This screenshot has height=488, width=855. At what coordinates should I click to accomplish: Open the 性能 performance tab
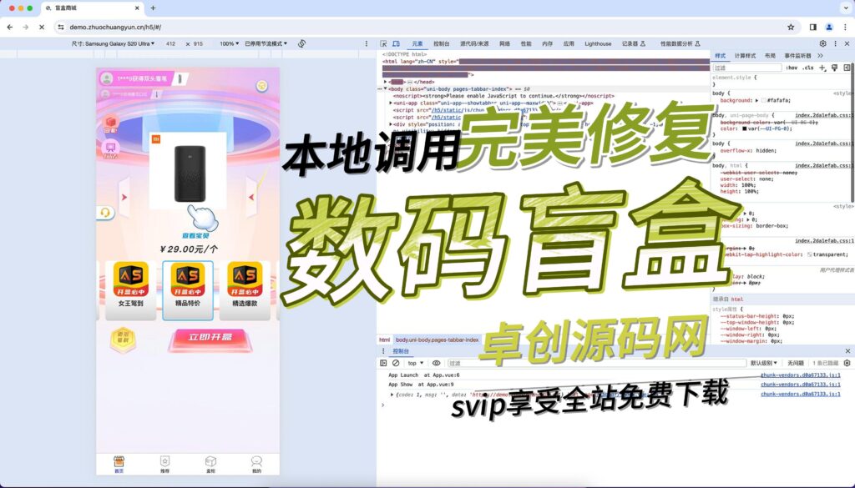[526, 43]
